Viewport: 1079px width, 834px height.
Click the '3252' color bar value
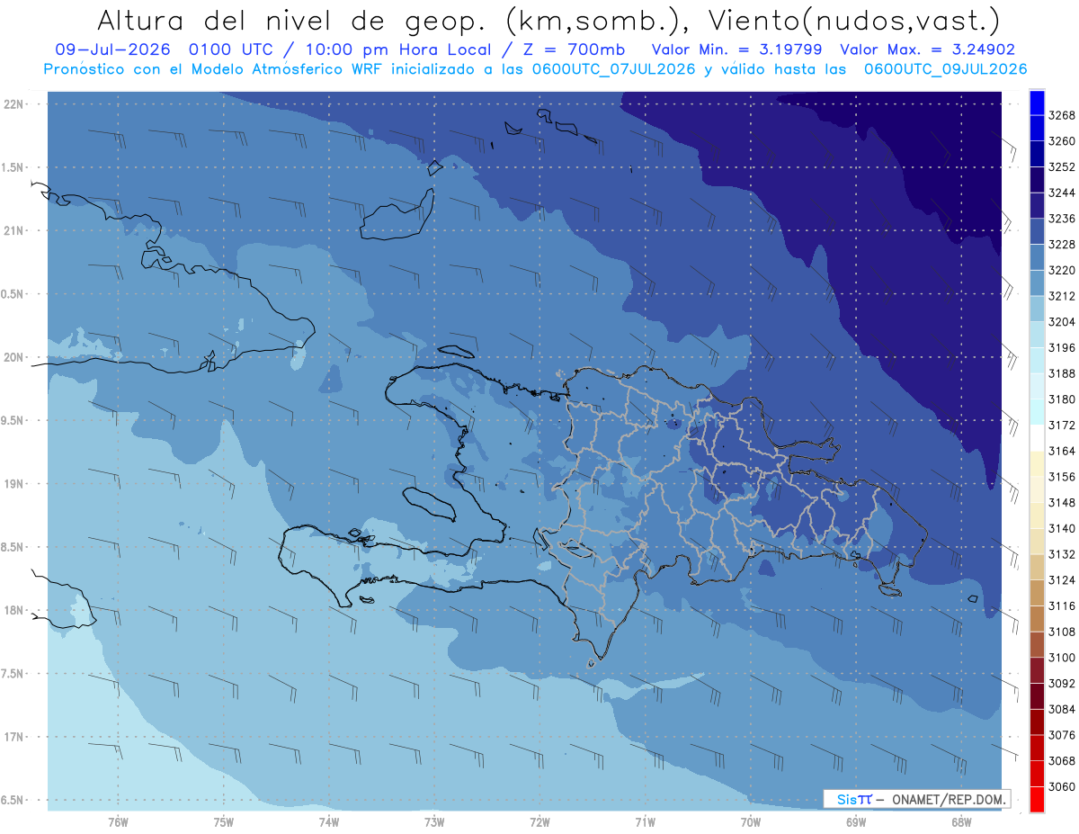[1062, 167]
